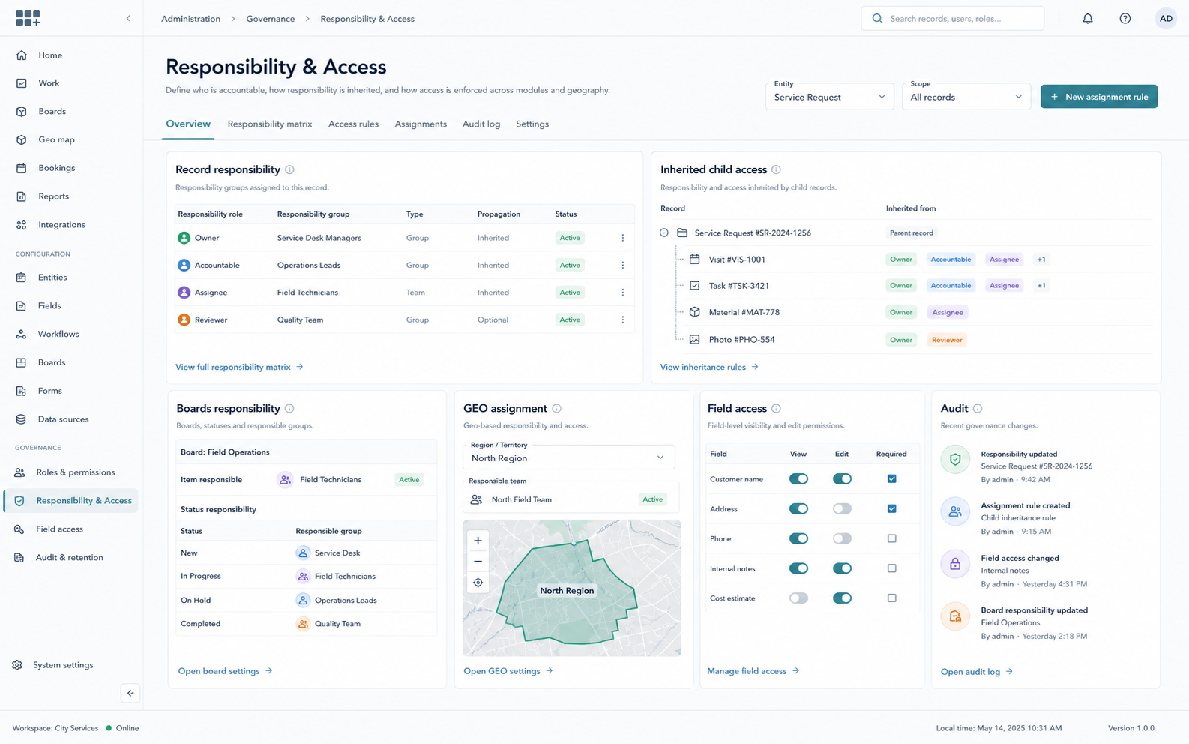Select Photo #PHO-554 child record
The image size is (1189, 744).
tap(741, 340)
